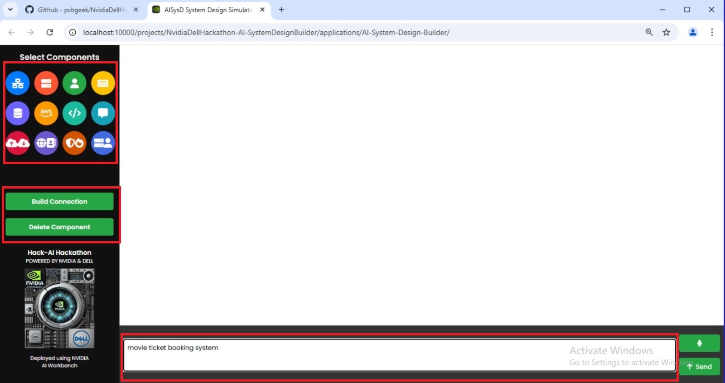Open the zoom magnifier in address bar
Image resolution: width=725 pixels, height=383 pixels.
pos(649,32)
